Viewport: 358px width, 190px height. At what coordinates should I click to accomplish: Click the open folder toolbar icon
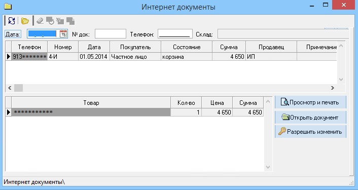tap(25, 21)
